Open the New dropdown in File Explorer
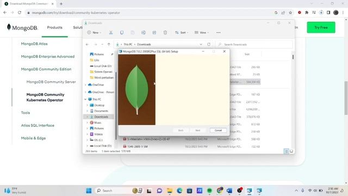Viewport: 348px width, 196px height. (94, 33)
